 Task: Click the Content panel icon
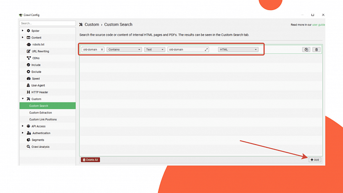(x=28, y=38)
